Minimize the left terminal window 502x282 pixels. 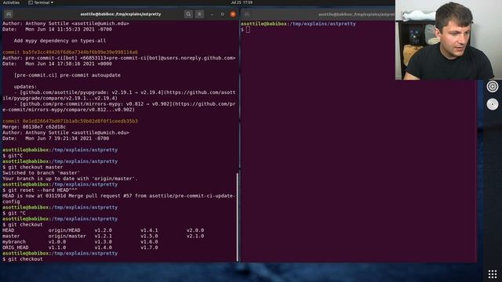click(212, 14)
